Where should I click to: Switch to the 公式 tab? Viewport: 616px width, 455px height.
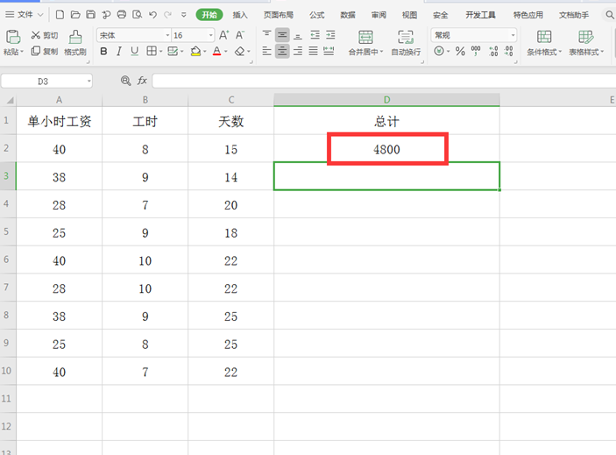tap(316, 15)
